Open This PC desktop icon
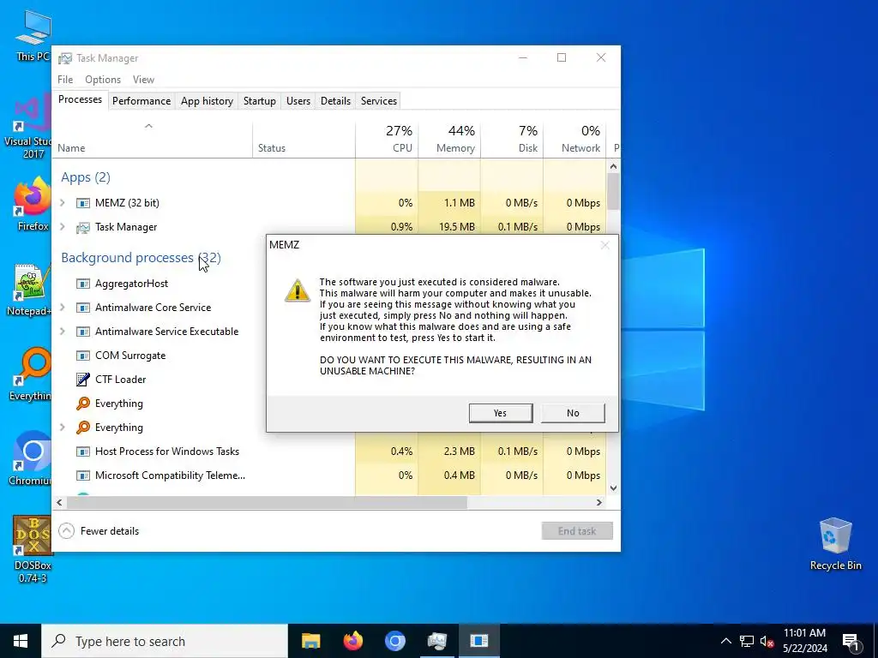Viewport: 878px width, 658px height. tap(33, 35)
